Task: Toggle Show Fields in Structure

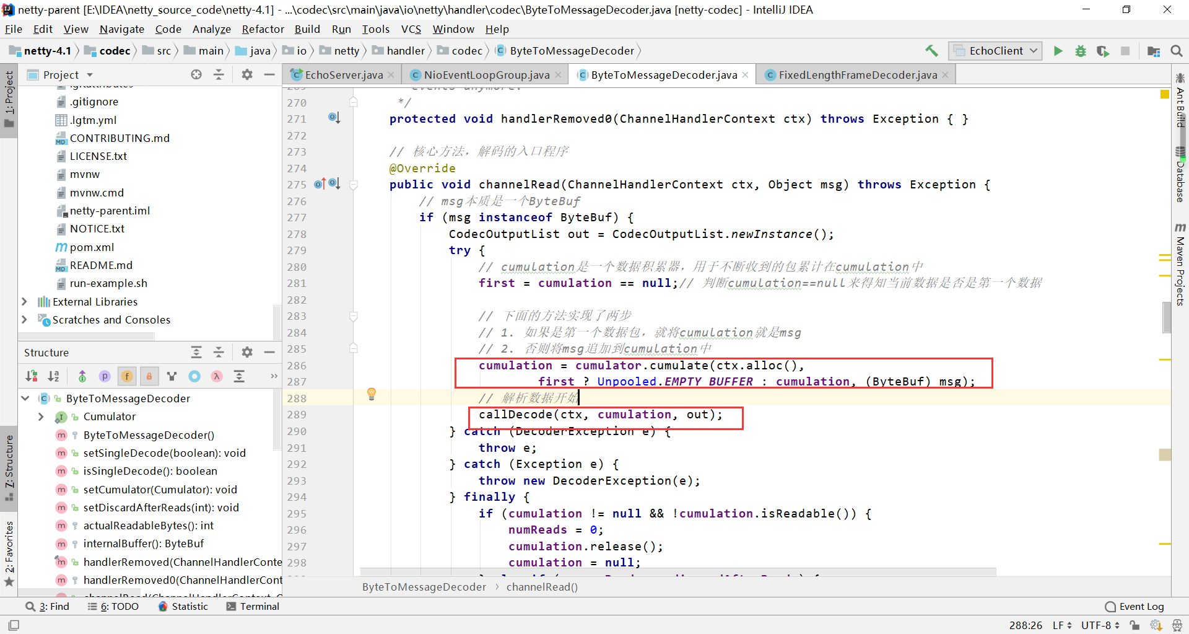Action: (x=127, y=376)
